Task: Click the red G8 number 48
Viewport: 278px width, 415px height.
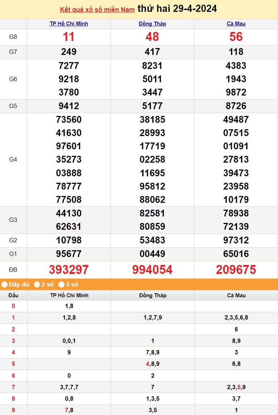Action: point(152,37)
